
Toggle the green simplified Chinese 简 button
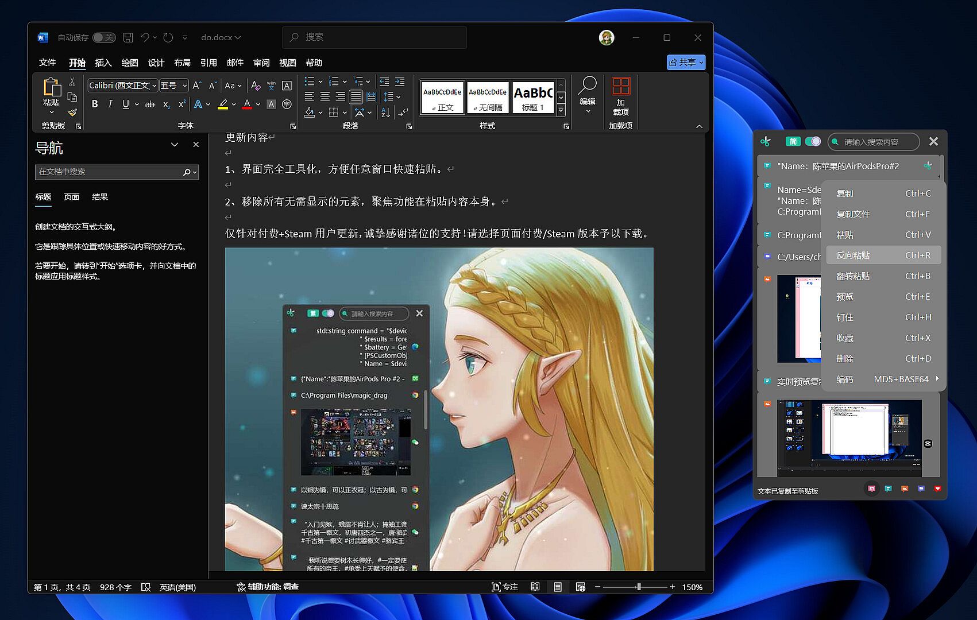(x=793, y=141)
